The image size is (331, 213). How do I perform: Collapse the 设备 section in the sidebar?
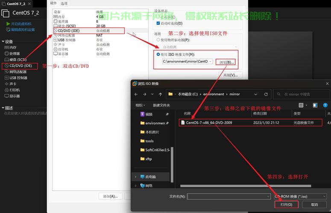tap(3, 41)
